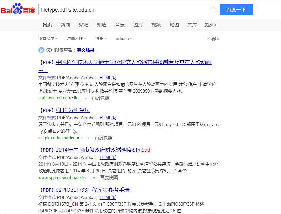Viewport: 281px width, 214px height.
Task: Click the ccl.pku.edu.cn/alcours... URL text
Action: [x=62, y=138]
